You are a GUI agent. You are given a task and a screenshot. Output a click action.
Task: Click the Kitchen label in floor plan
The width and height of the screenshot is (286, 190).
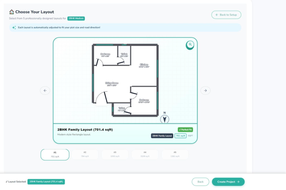[144, 66]
